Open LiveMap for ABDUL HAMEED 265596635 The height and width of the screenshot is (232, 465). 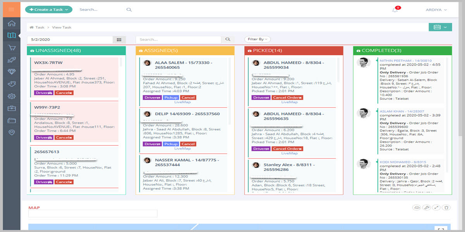click(289, 153)
